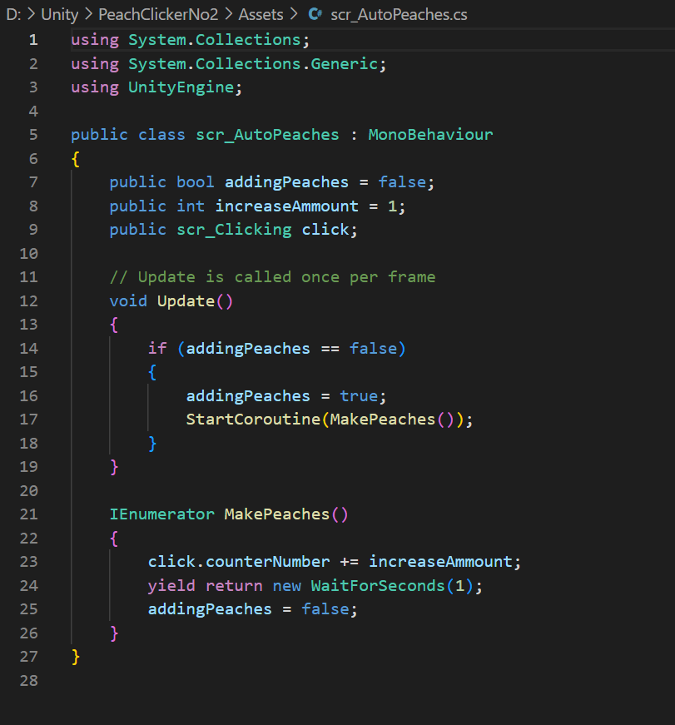Click the IEnumerator return type
675x725 pixels.
click(161, 514)
